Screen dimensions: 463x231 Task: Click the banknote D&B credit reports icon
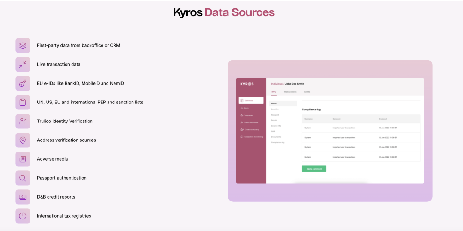tap(23, 197)
